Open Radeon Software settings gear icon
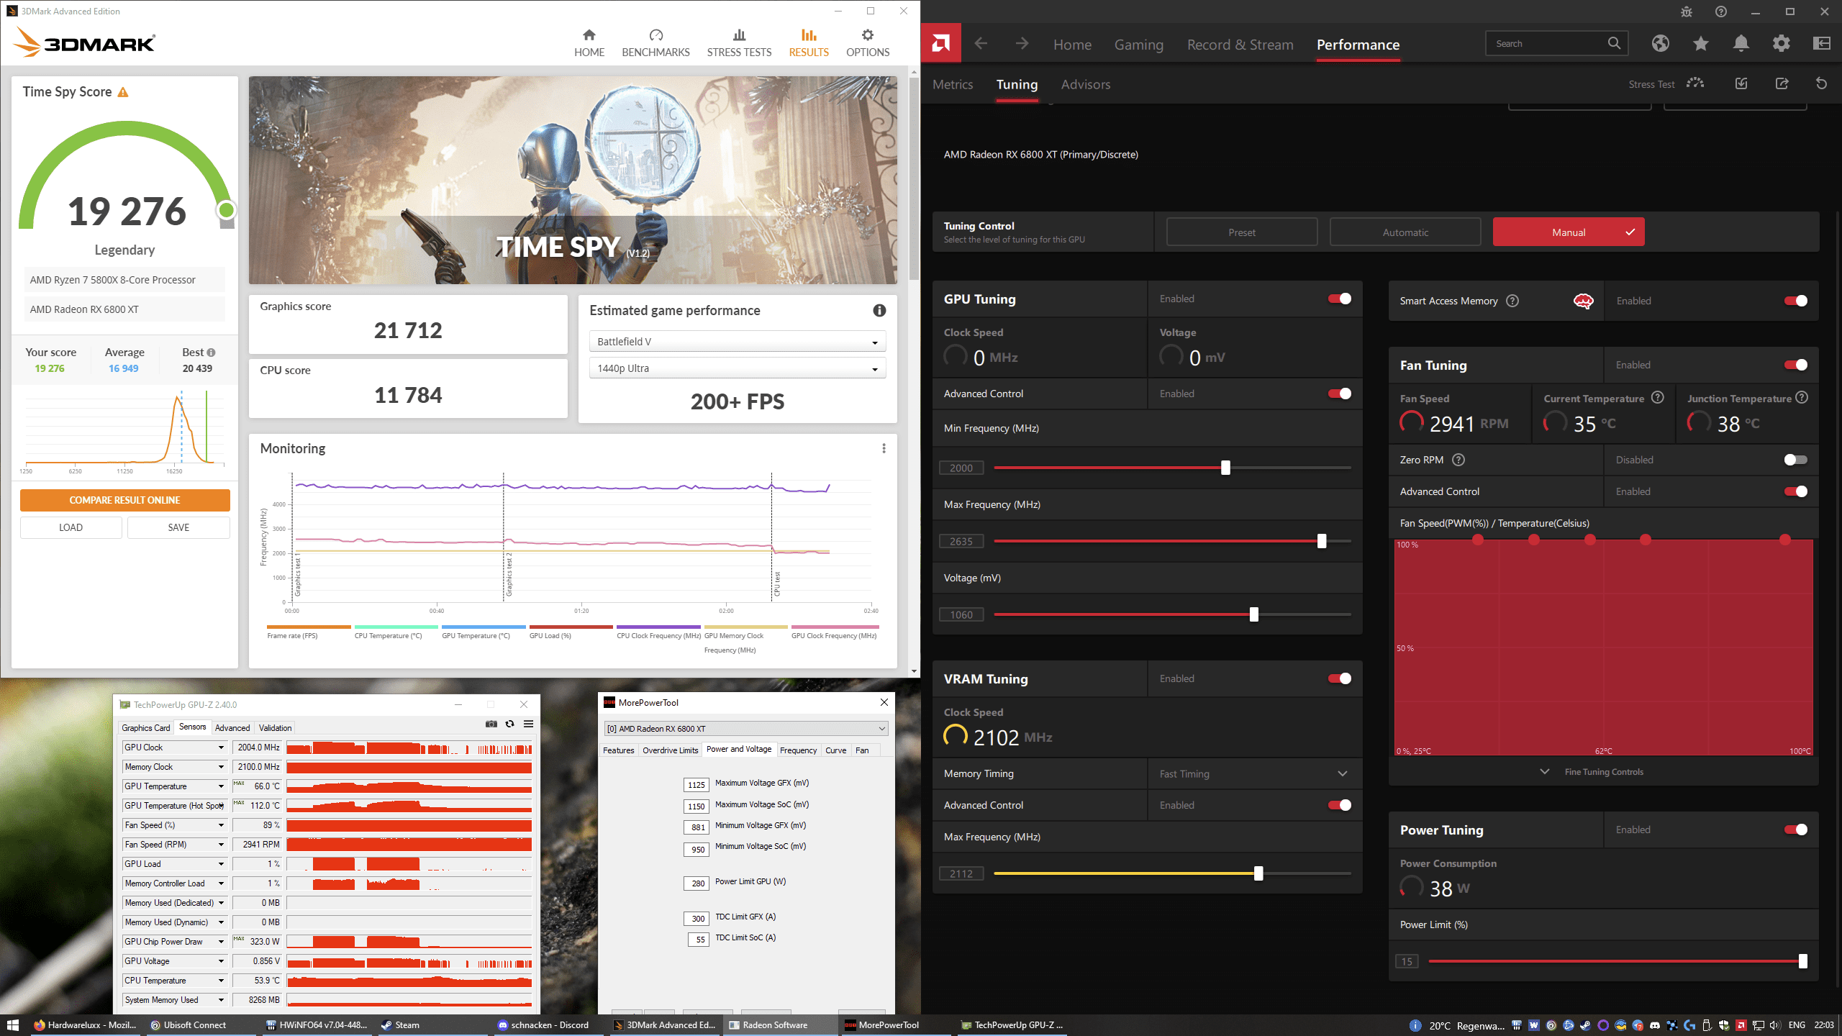Viewport: 1842px width, 1036px height. pos(1781,44)
